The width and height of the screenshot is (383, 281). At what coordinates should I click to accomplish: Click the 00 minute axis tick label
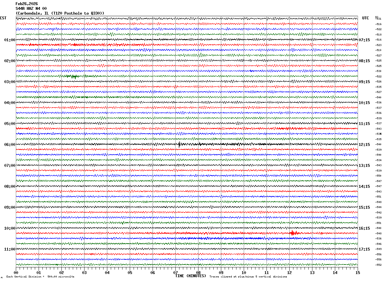[x=16, y=272]
